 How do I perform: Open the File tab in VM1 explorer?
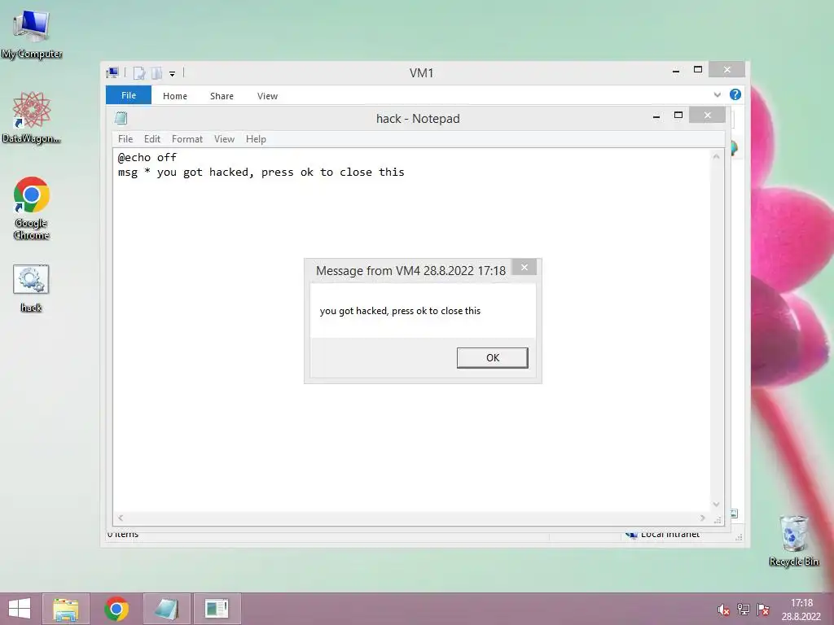[129, 95]
